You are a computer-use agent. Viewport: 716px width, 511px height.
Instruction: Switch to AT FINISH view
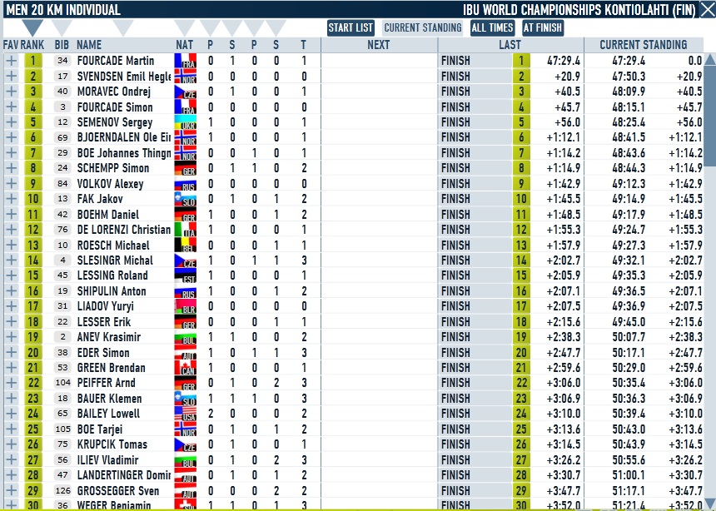pyautogui.click(x=543, y=27)
